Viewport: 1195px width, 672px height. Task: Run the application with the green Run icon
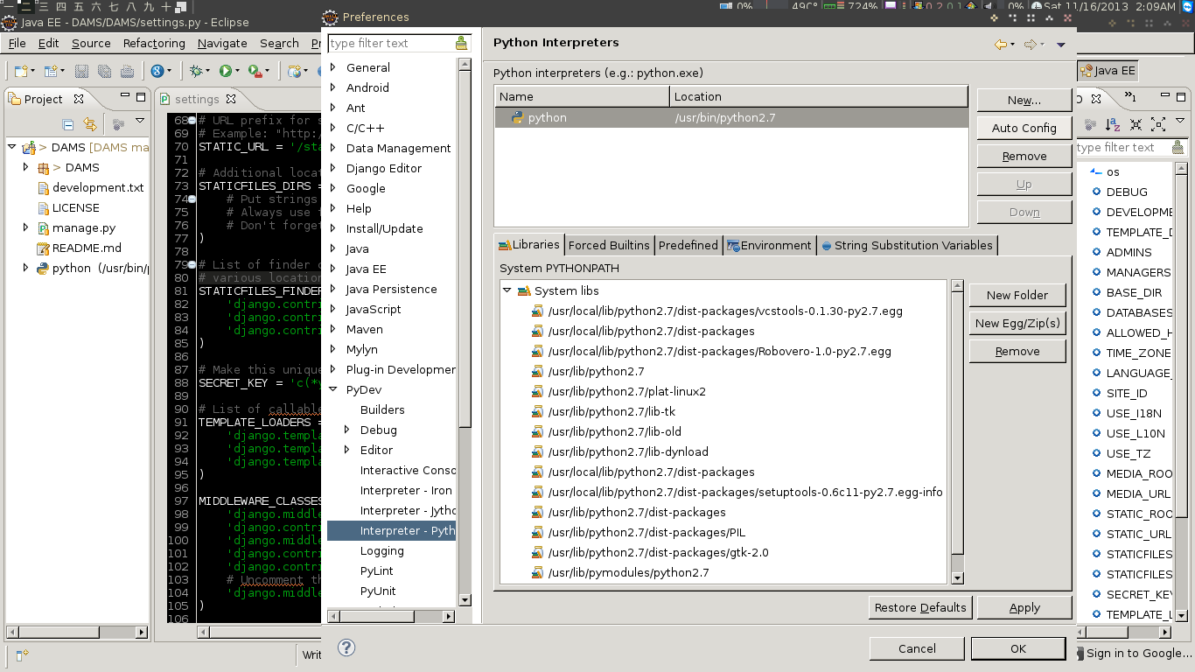pyautogui.click(x=224, y=71)
